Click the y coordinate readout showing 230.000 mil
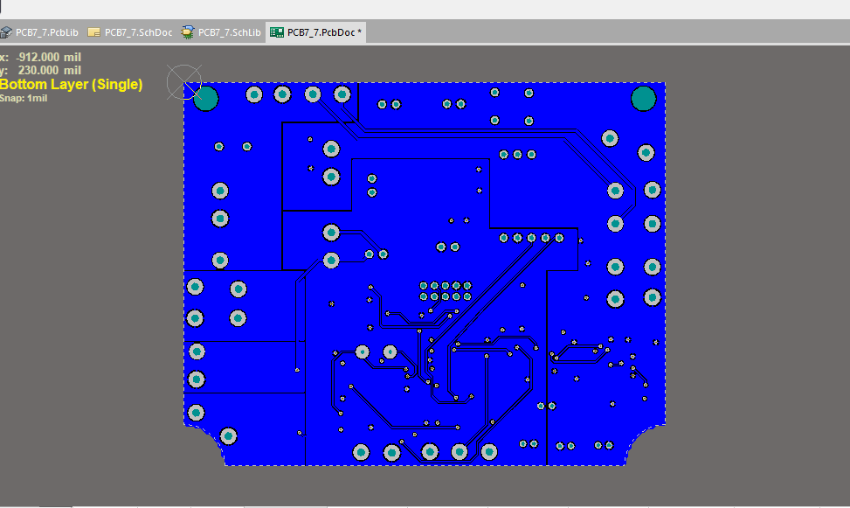This screenshot has width=850, height=508. pyautogui.click(x=42, y=70)
